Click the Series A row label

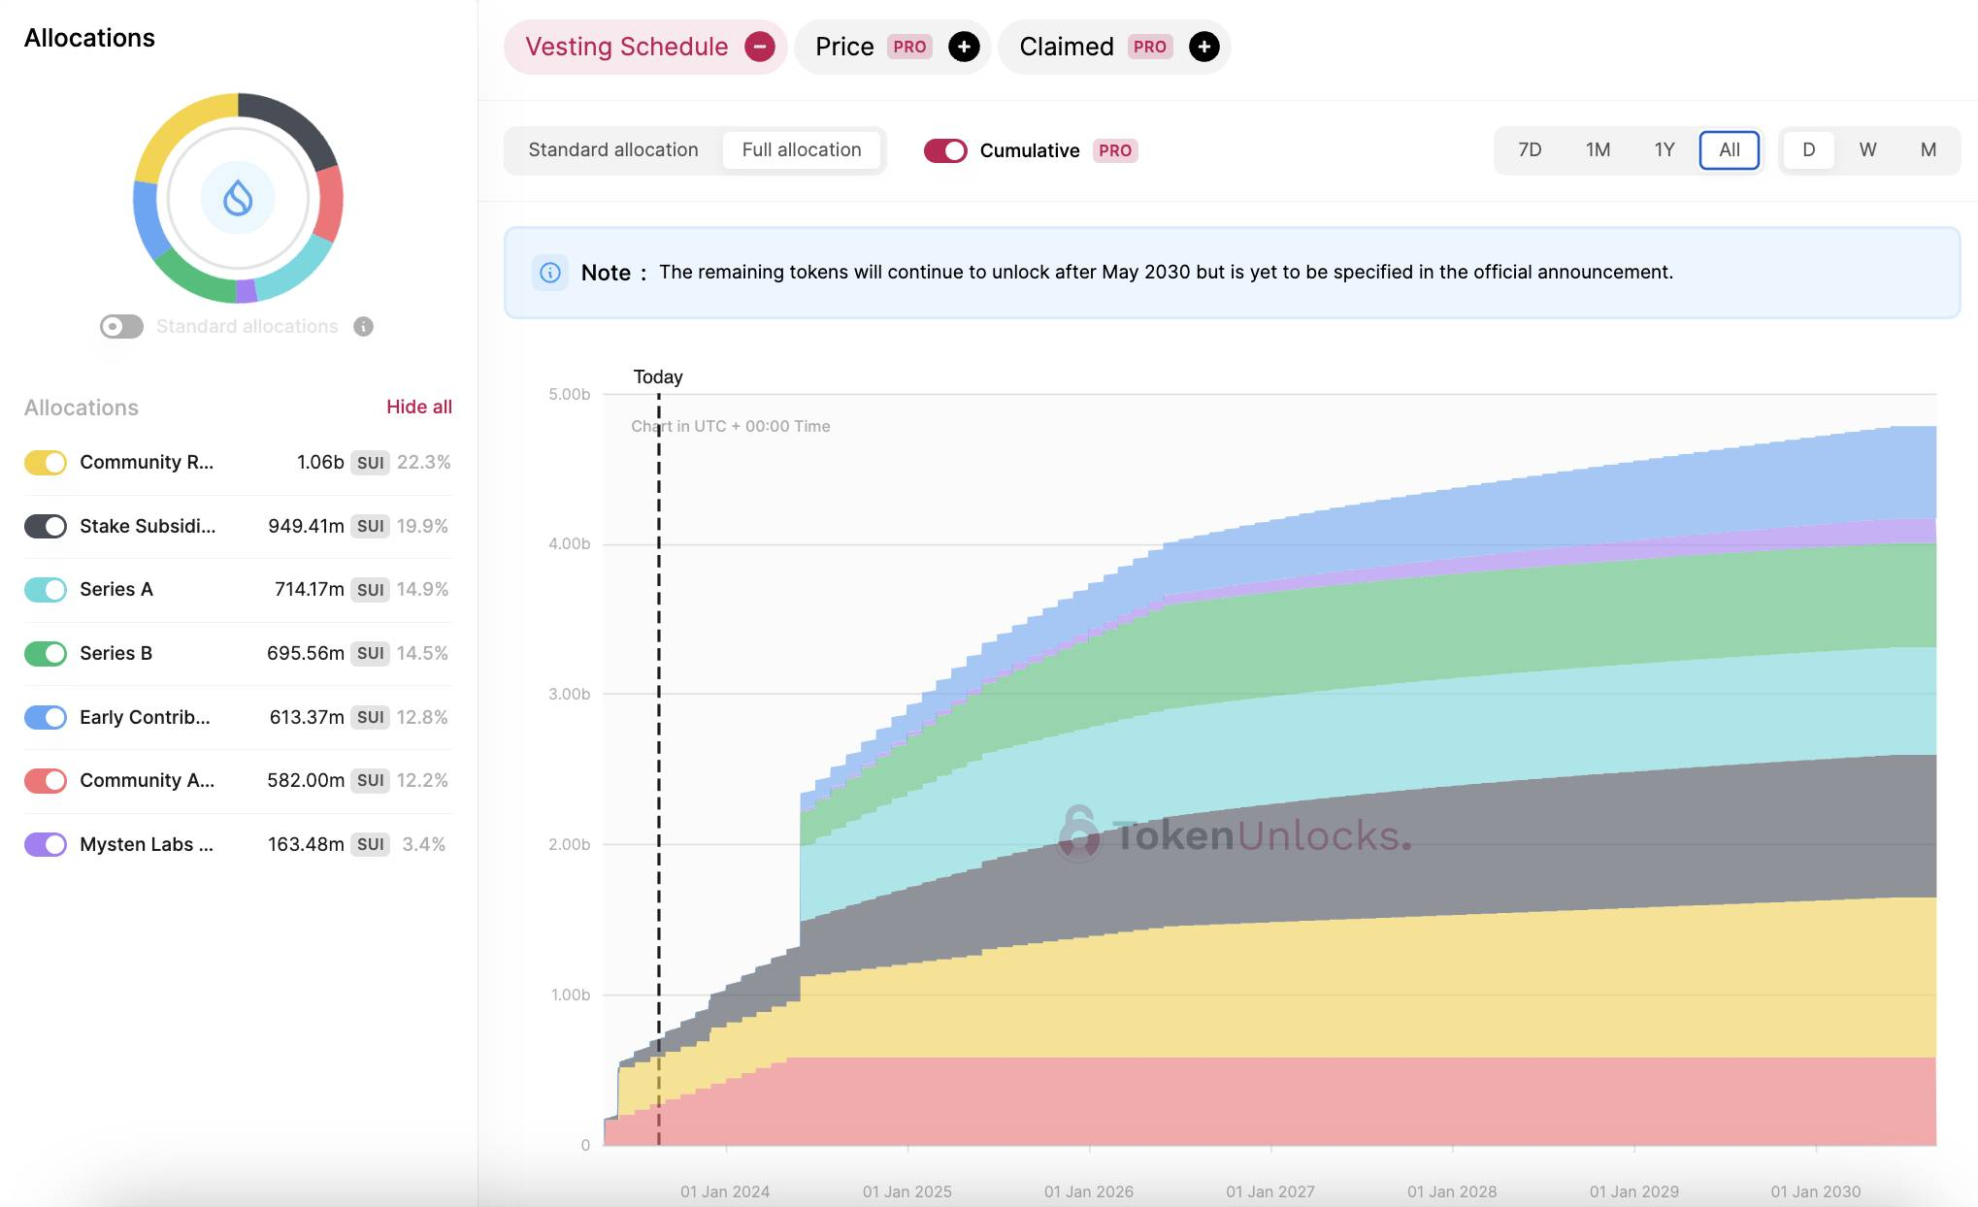coord(116,590)
